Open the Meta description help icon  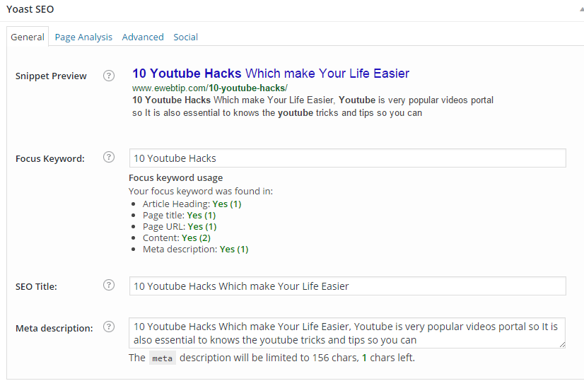tap(109, 327)
